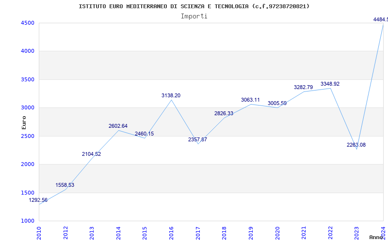
Task: Select data label 2104.52
Action: [92, 154]
